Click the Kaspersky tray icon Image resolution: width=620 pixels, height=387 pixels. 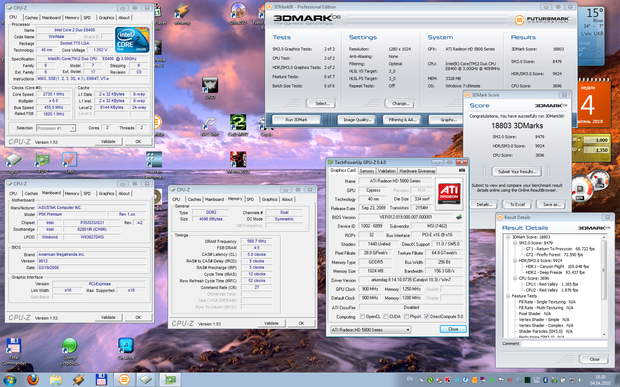tap(448, 380)
